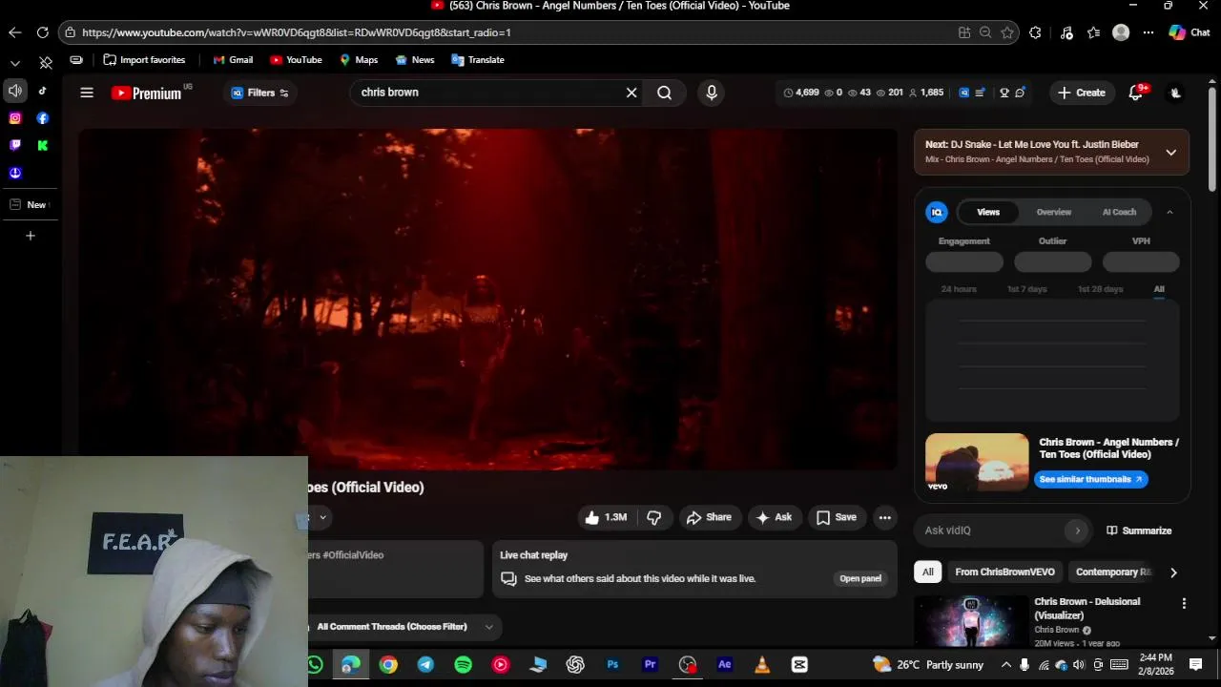
Task: Go back with the browser back arrow
Action: pyautogui.click(x=14, y=32)
